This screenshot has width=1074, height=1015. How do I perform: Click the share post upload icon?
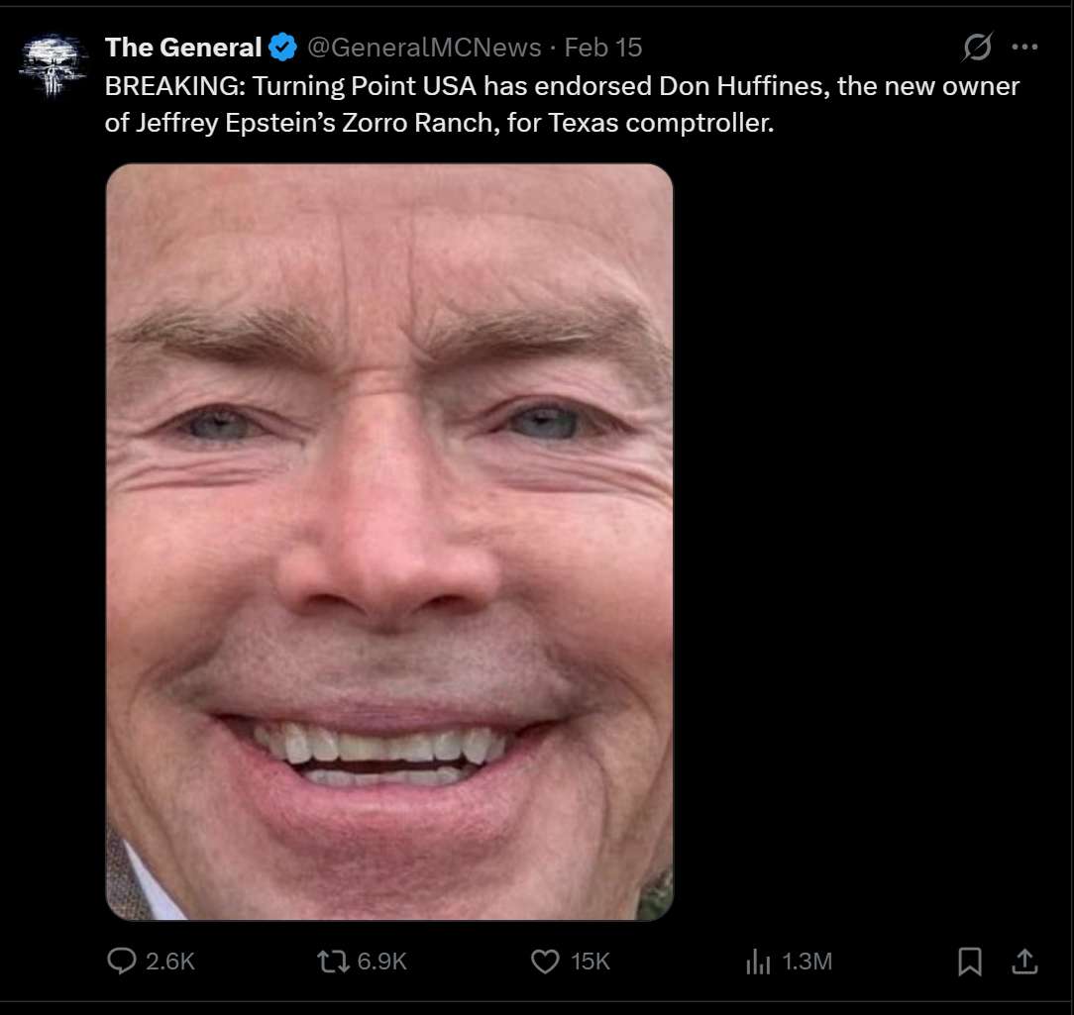(1024, 961)
